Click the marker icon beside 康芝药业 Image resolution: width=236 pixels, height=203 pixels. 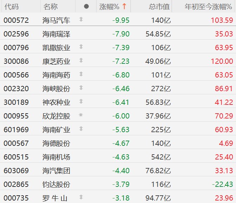pyautogui.click(x=81, y=61)
